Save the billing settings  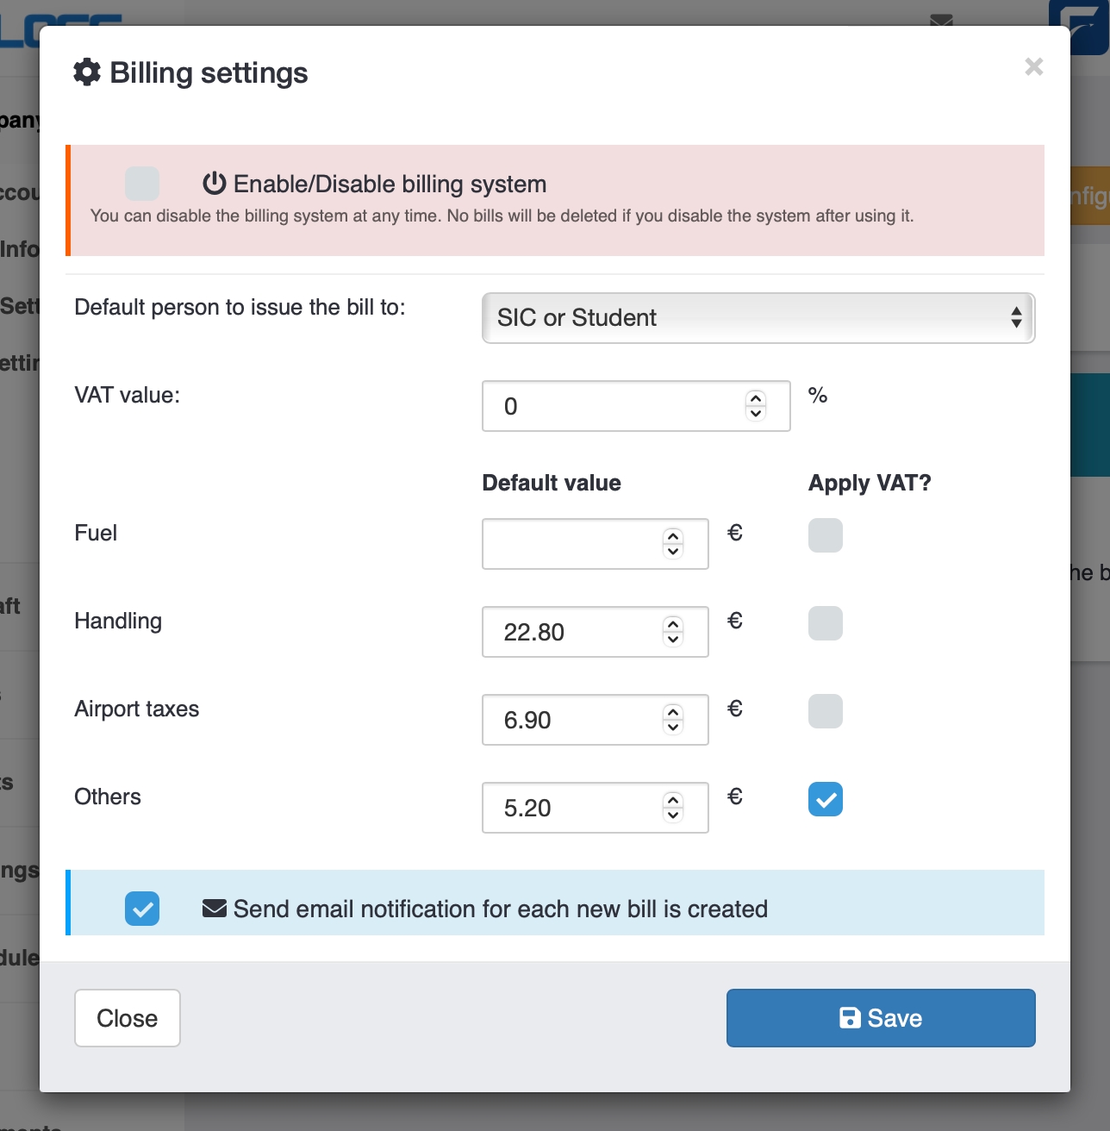click(x=880, y=1018)
